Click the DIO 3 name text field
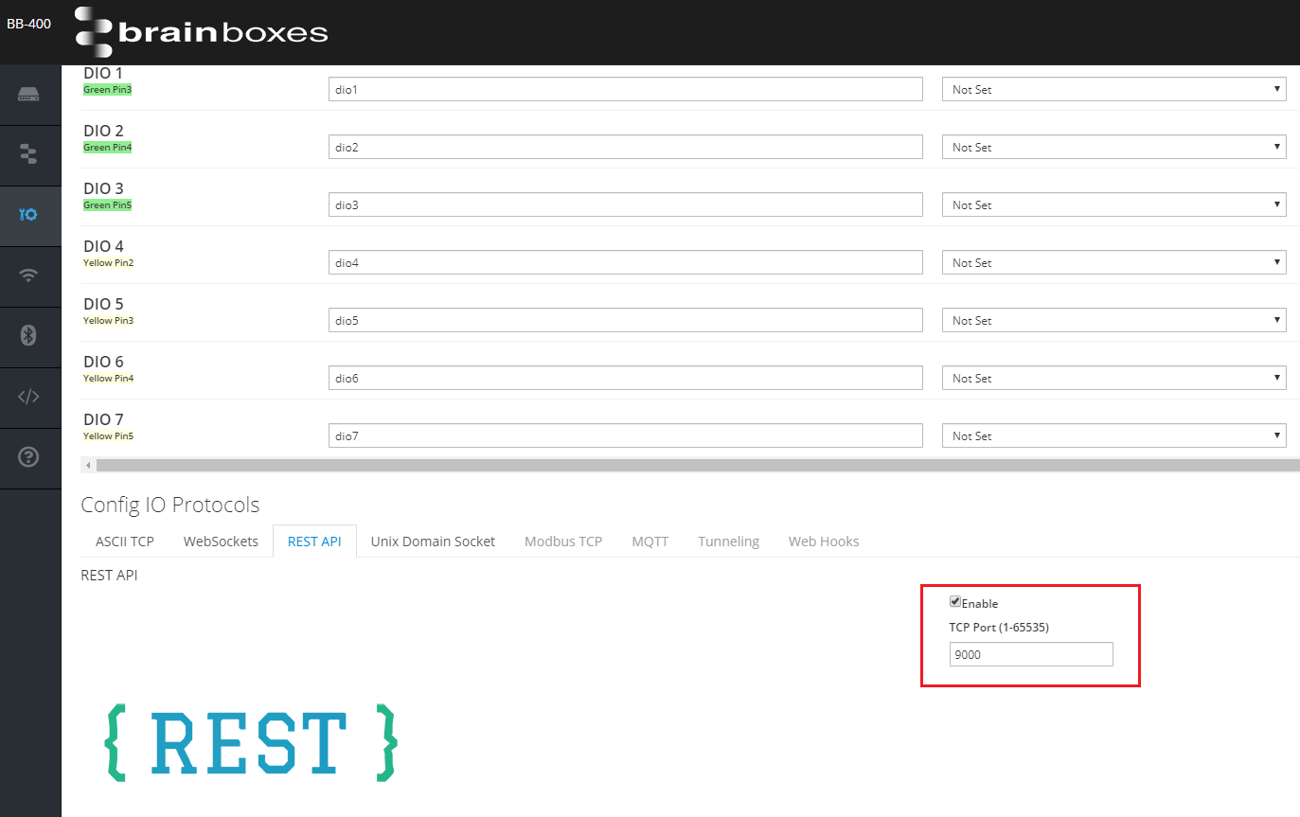 (x=625, y=205)
